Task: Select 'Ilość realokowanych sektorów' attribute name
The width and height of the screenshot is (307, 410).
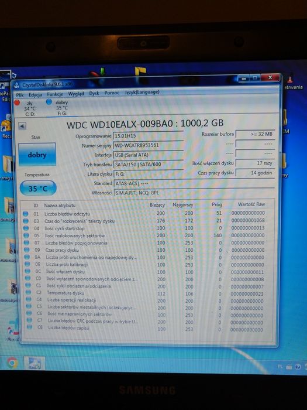Action: coord(75,235)
